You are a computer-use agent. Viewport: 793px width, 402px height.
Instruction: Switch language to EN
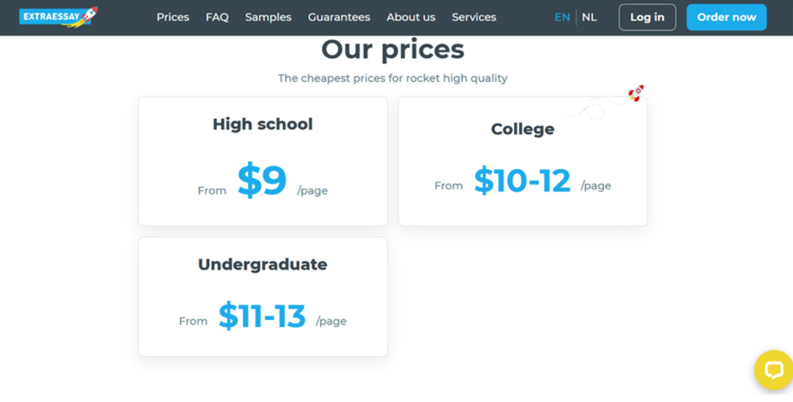562,17
